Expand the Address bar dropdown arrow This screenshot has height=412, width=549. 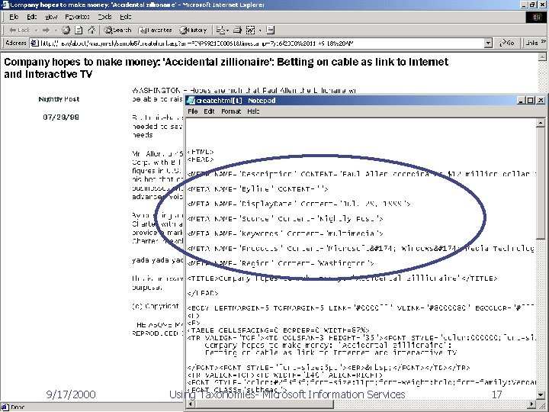point(489,43)
